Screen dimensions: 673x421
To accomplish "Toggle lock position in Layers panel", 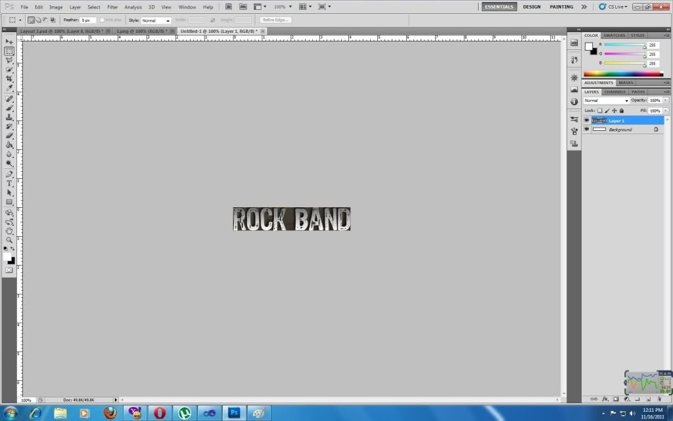I will [615, 111].
